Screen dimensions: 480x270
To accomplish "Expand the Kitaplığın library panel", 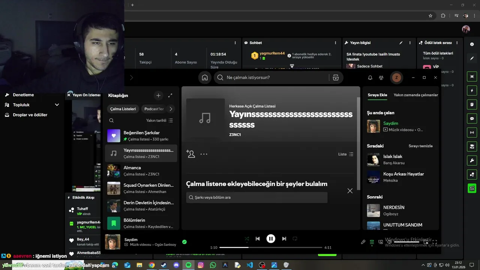I will click(x=170, y=96).
